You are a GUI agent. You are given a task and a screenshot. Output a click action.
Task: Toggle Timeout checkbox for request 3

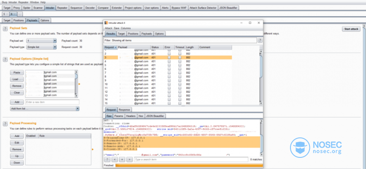[x=180, y=58]
